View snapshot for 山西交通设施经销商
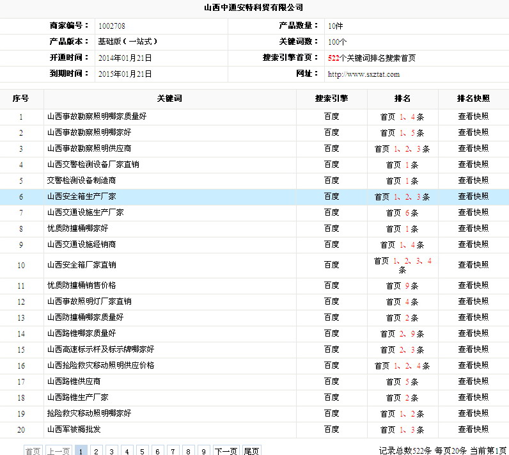The width and height of the screenshot is (509, 455). click(473, 244)
